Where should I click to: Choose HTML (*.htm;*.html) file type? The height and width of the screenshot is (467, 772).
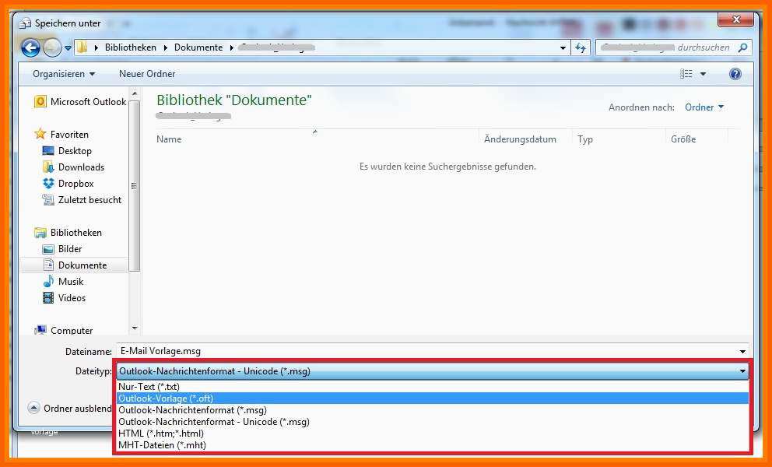(x=433, y=434)
